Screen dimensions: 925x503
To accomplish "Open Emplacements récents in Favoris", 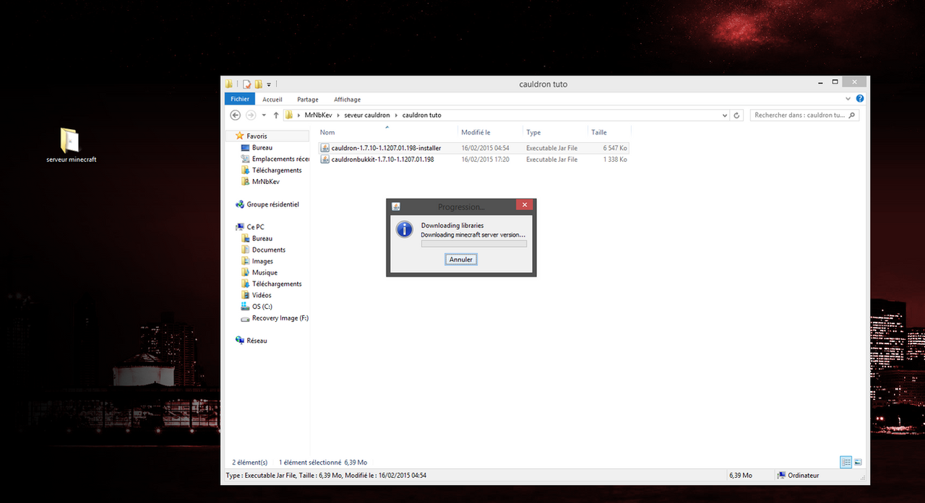I will 280,159.
